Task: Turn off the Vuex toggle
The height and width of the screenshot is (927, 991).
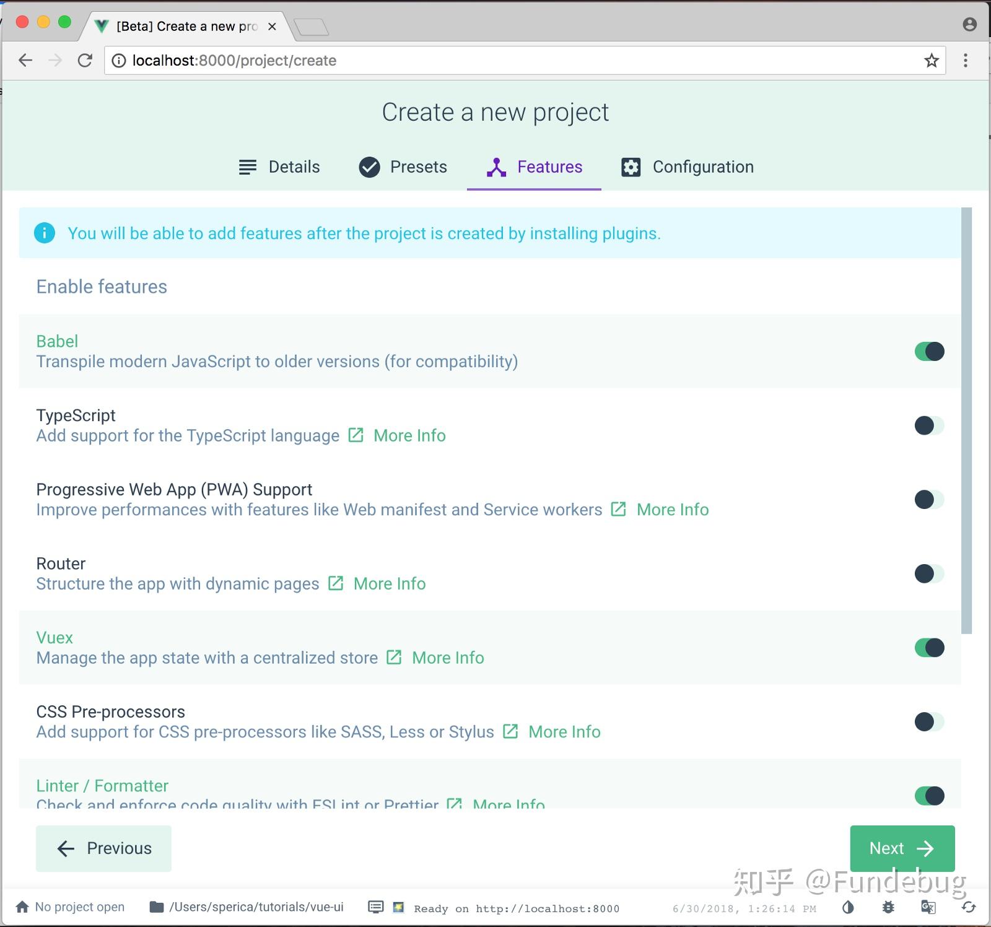Action: (x=929, y=648)
